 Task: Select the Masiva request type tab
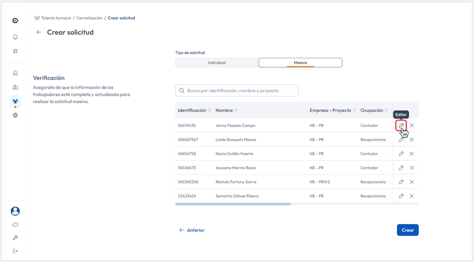pos(300,63)
